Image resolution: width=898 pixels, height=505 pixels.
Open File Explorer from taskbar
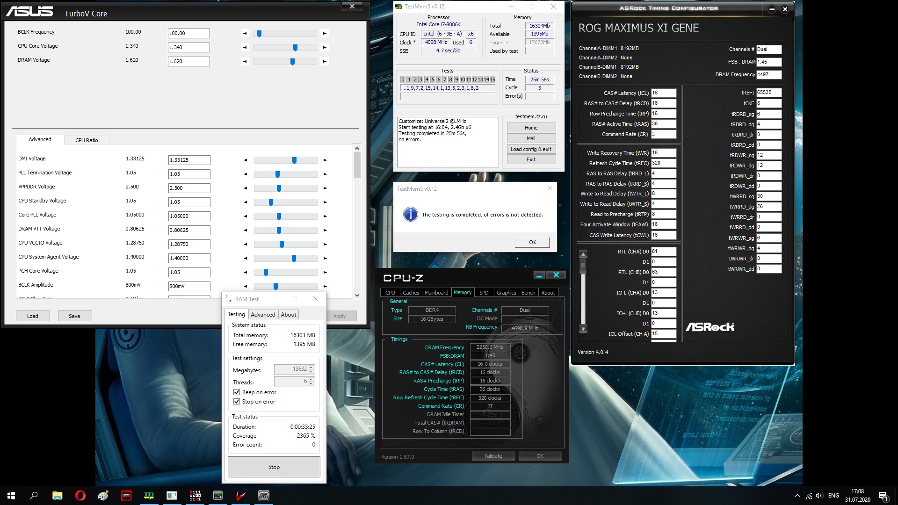(57, 496)
